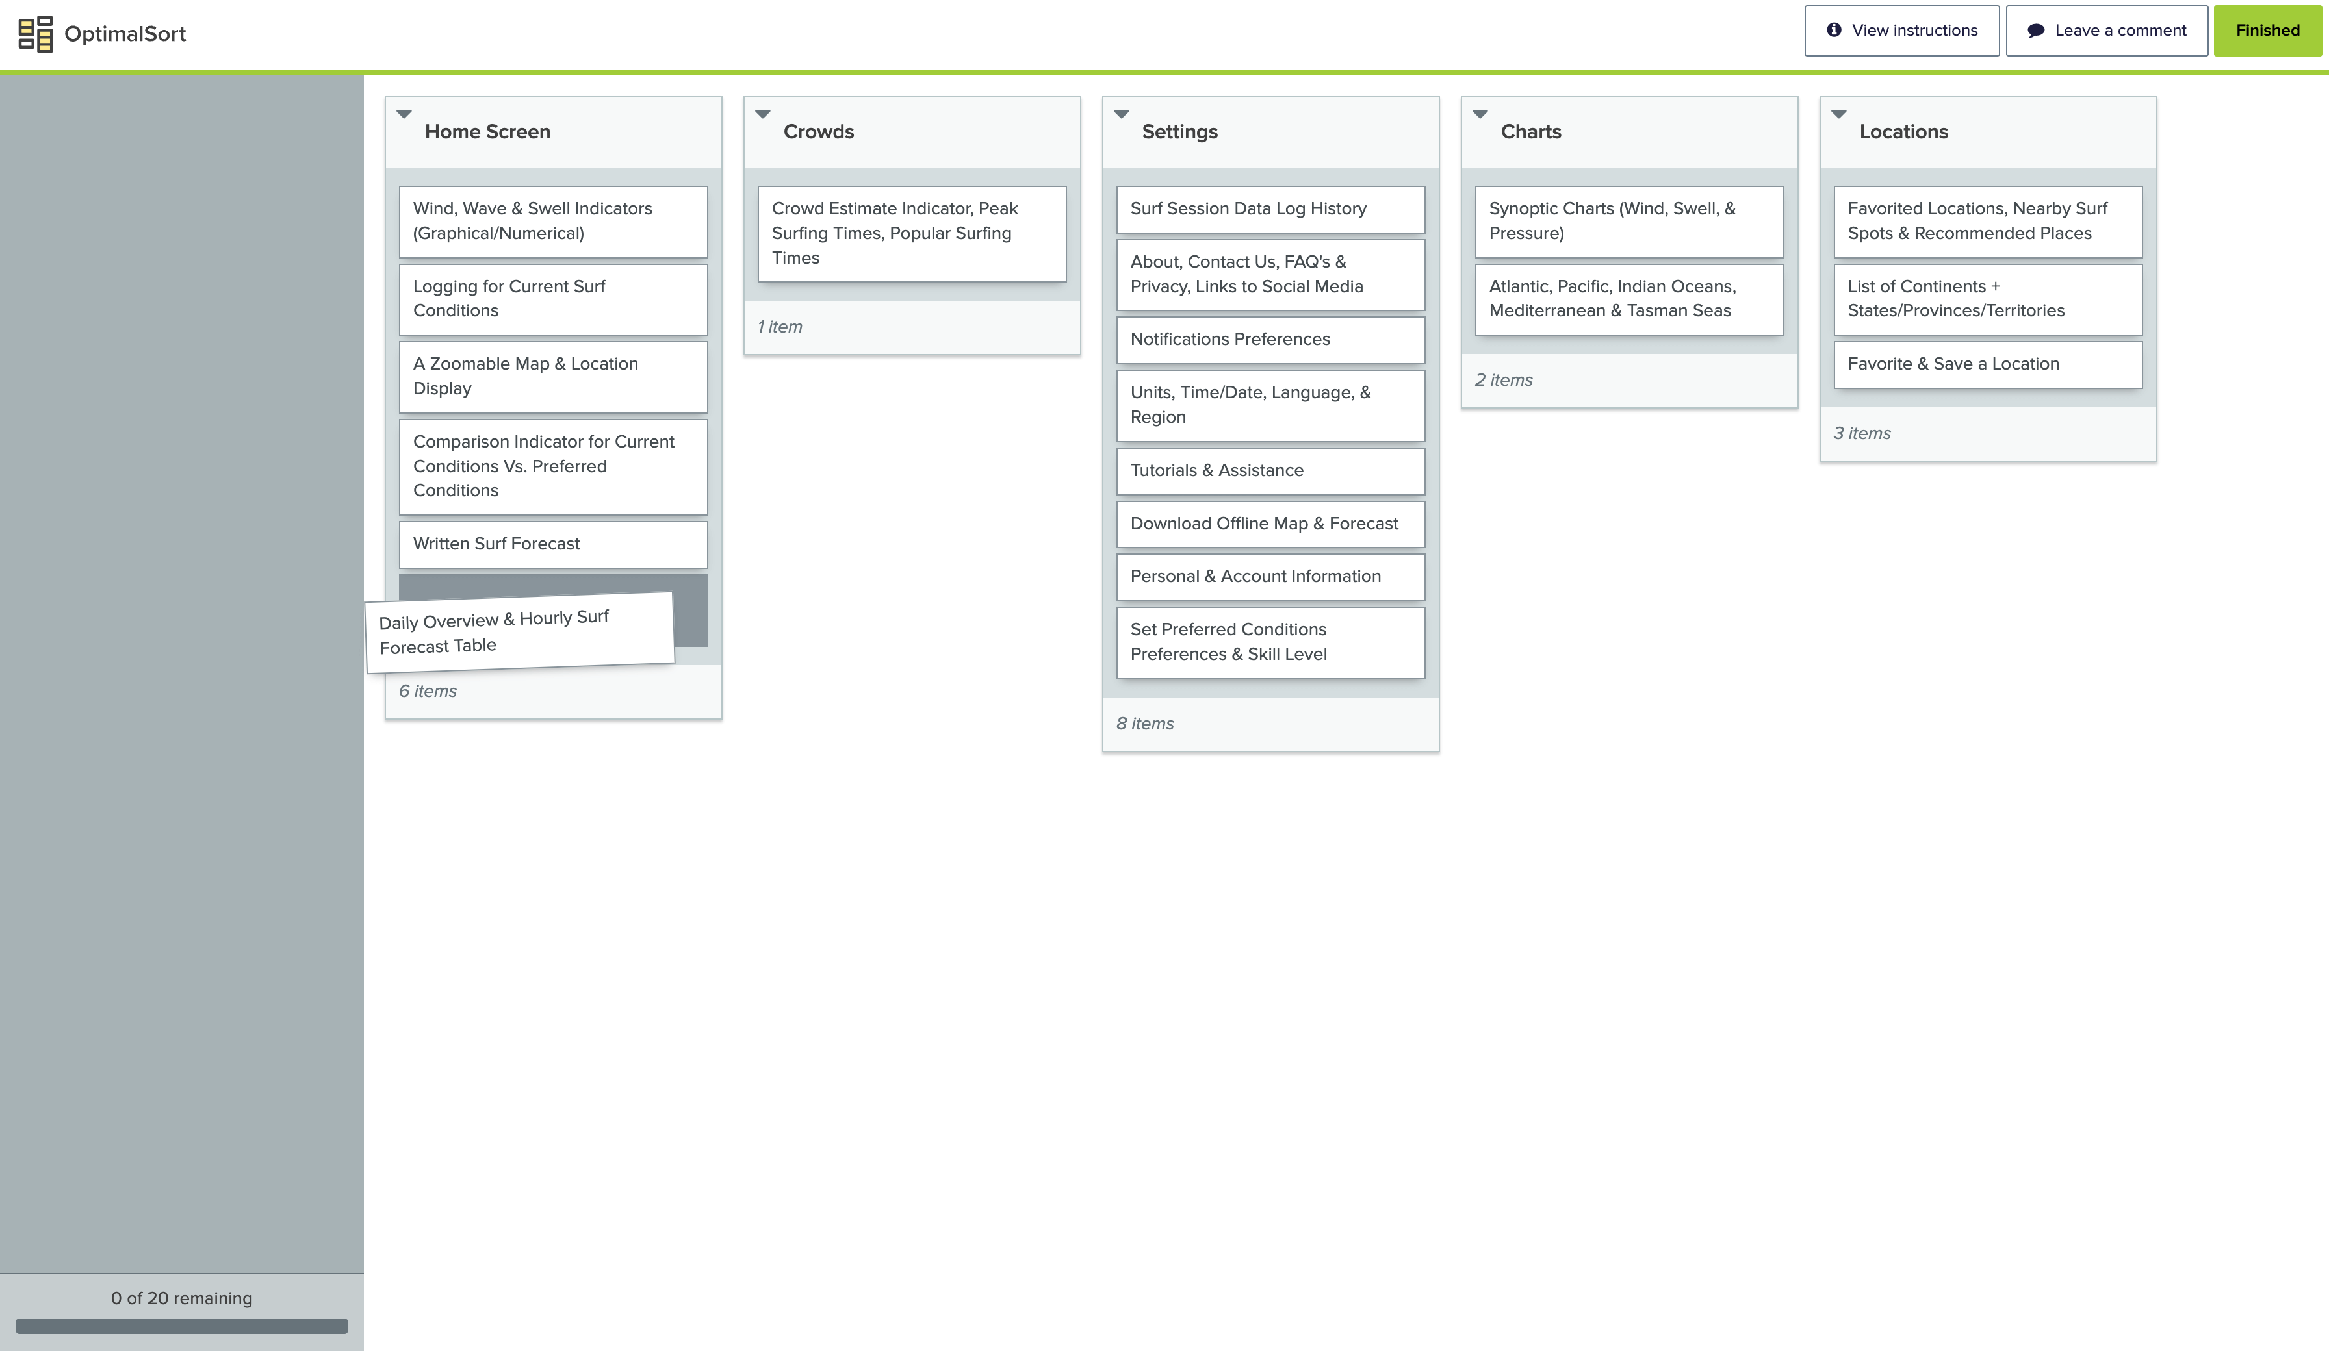Click the Home Screen category title
Screen dimensions: 2329x1351
[487, 132]
